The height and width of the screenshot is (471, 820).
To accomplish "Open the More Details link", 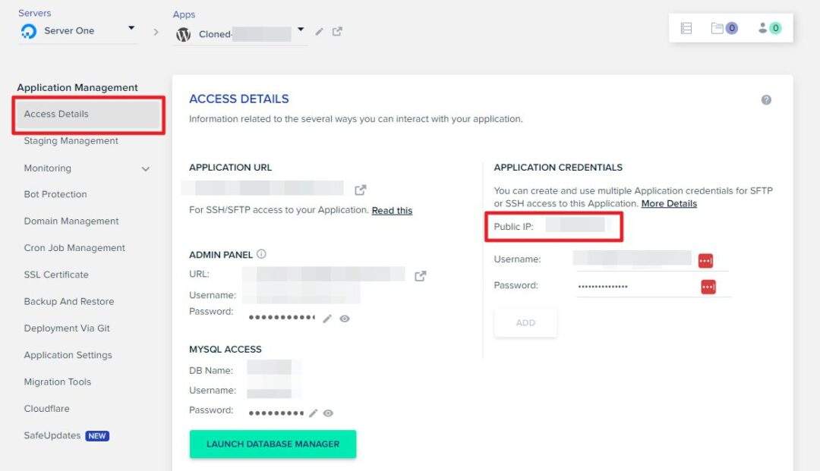I will tap(669, 204).
